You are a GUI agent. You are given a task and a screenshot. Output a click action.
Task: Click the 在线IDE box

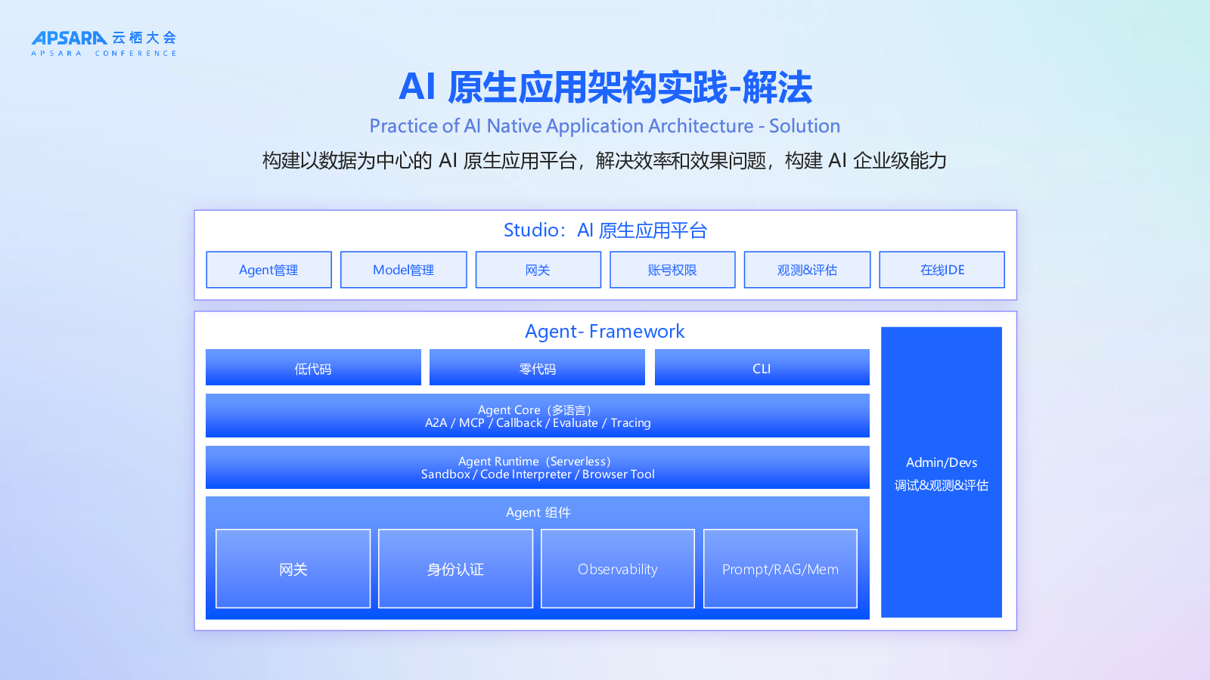pos(942,270)
